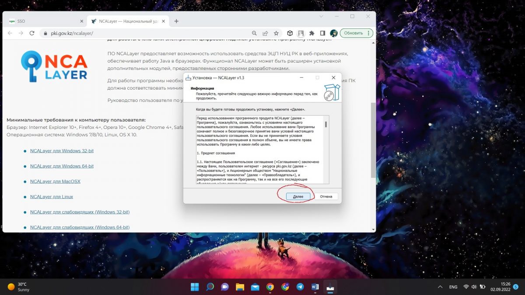Screen dimensions: 525x295
Task: Open NCALayer для слабовидящих (Windows 64-bit) link
Action: tap(80, 227)
